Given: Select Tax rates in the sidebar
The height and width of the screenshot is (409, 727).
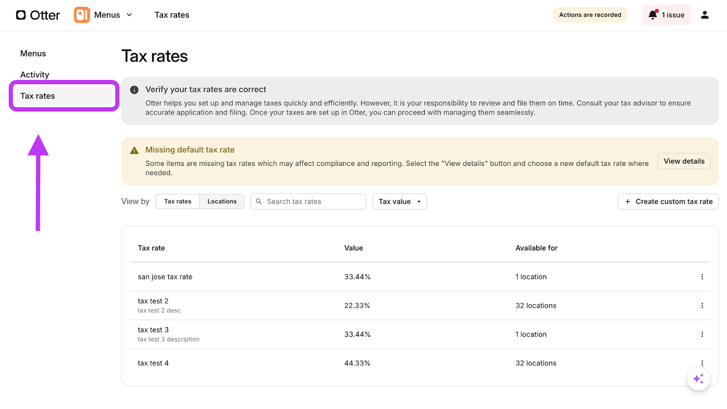Looking at the screenshot, I should 38,96.
